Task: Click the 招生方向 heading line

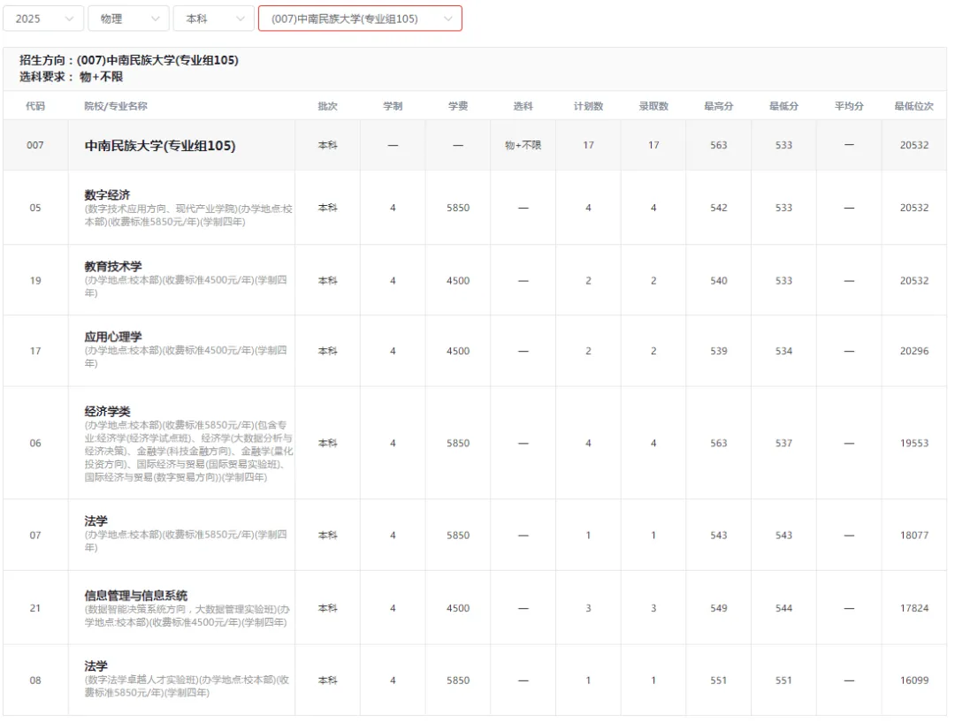Action: [x=129, y=60]
